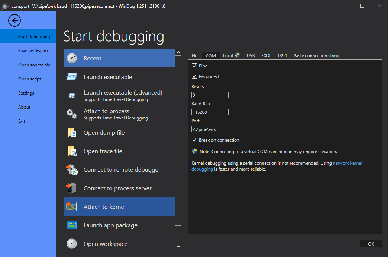The image size is (388, 257).
Task: Click the Attach to process gears icon
Action: 72,114
